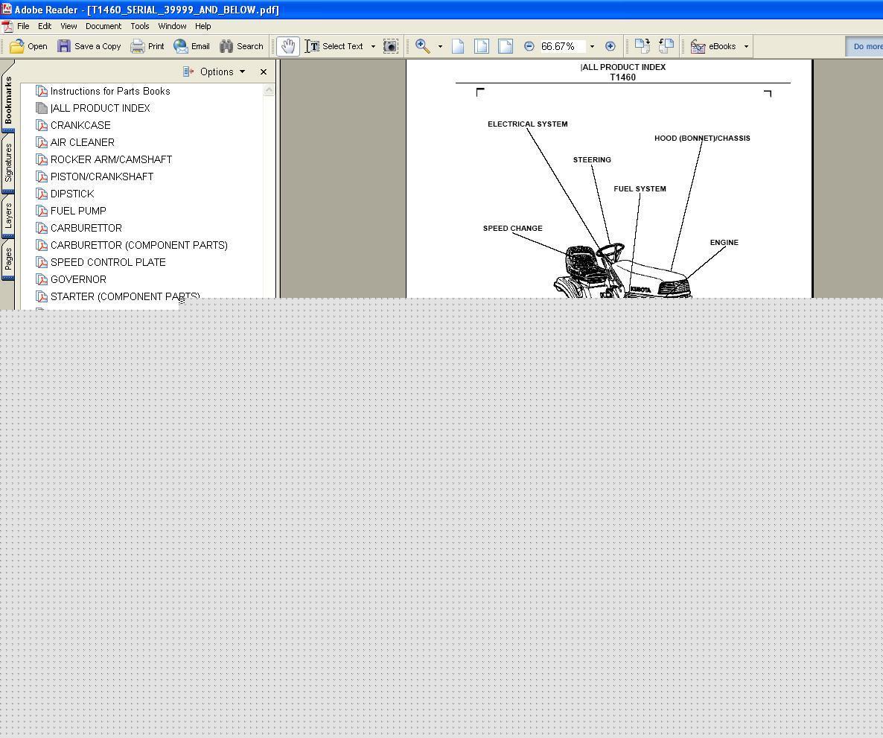Open the Select Text tool dropdown arrow
Screen dimensions: 883x738
(x=373, y=47)
